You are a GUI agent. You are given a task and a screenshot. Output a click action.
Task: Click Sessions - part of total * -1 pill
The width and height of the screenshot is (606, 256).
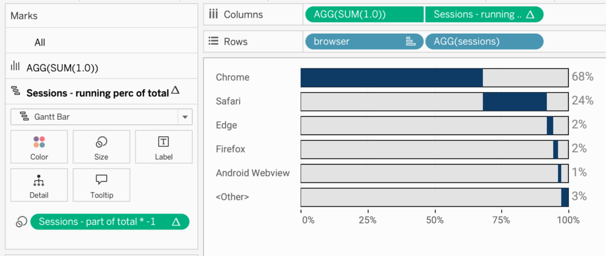click(109, 222)
